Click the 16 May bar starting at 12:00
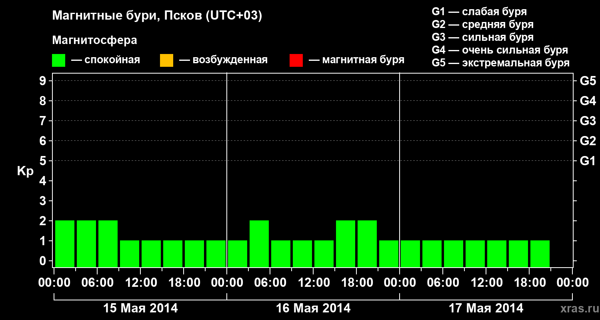600x320 pixels. tap(324, 254)
